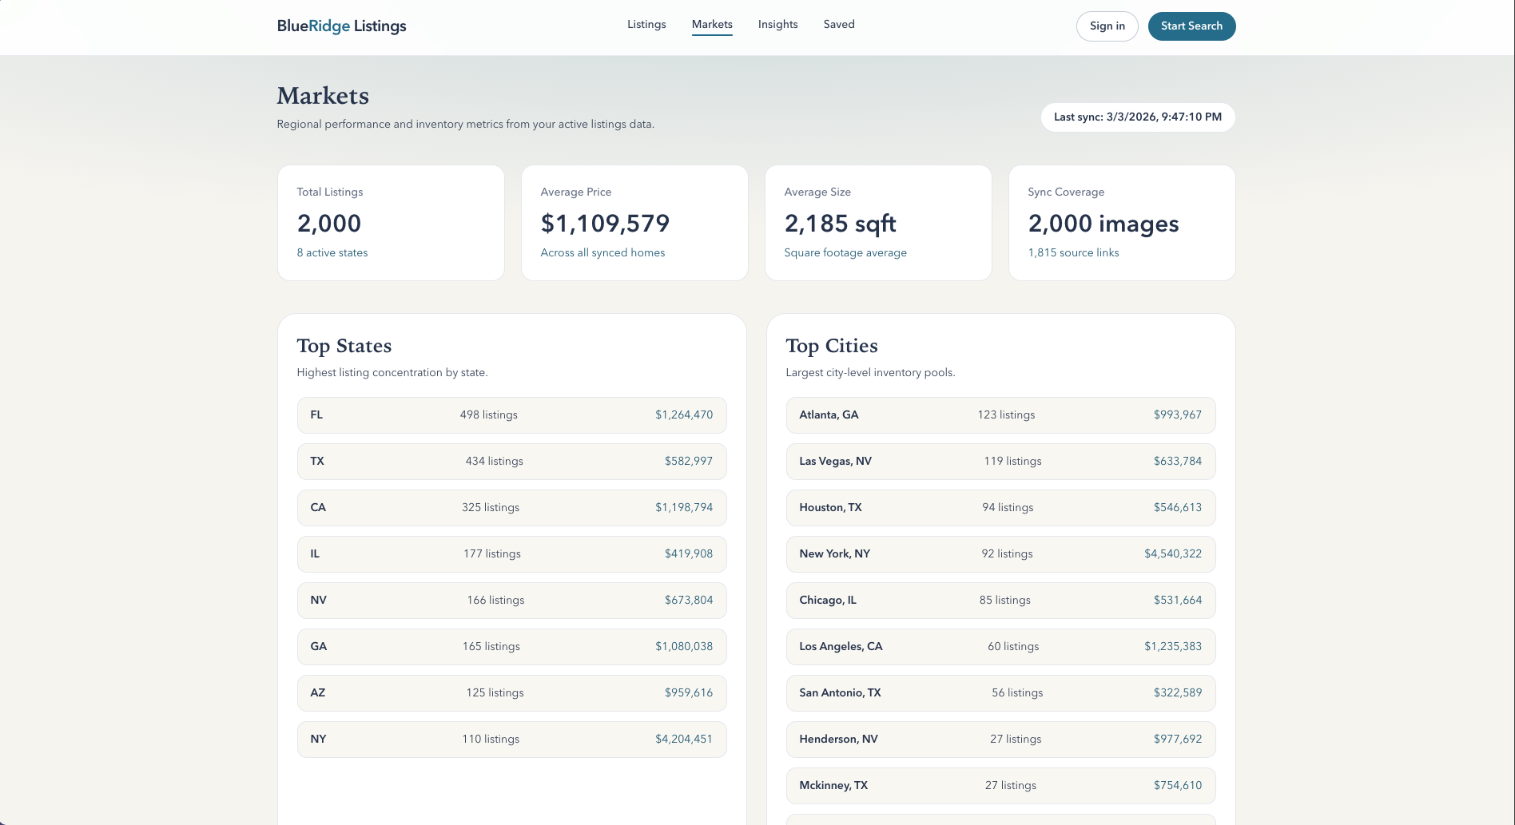The image size is (1515, 825).
Task: Click the Los Angeles, CA row
Action: 1000,647
